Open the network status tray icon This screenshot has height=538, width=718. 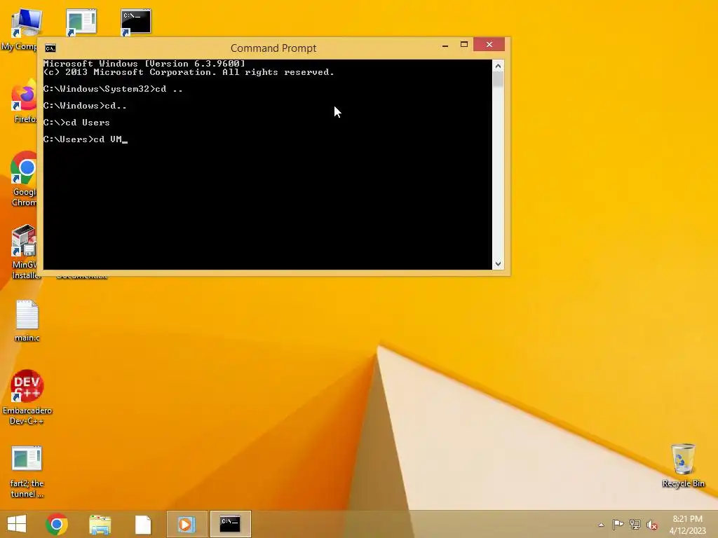[x=635, y=524]
